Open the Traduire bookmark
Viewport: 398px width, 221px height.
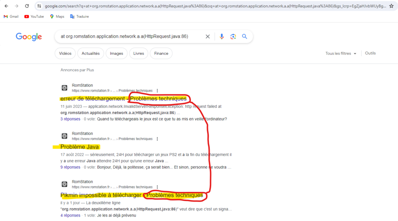tap(79, 16)
